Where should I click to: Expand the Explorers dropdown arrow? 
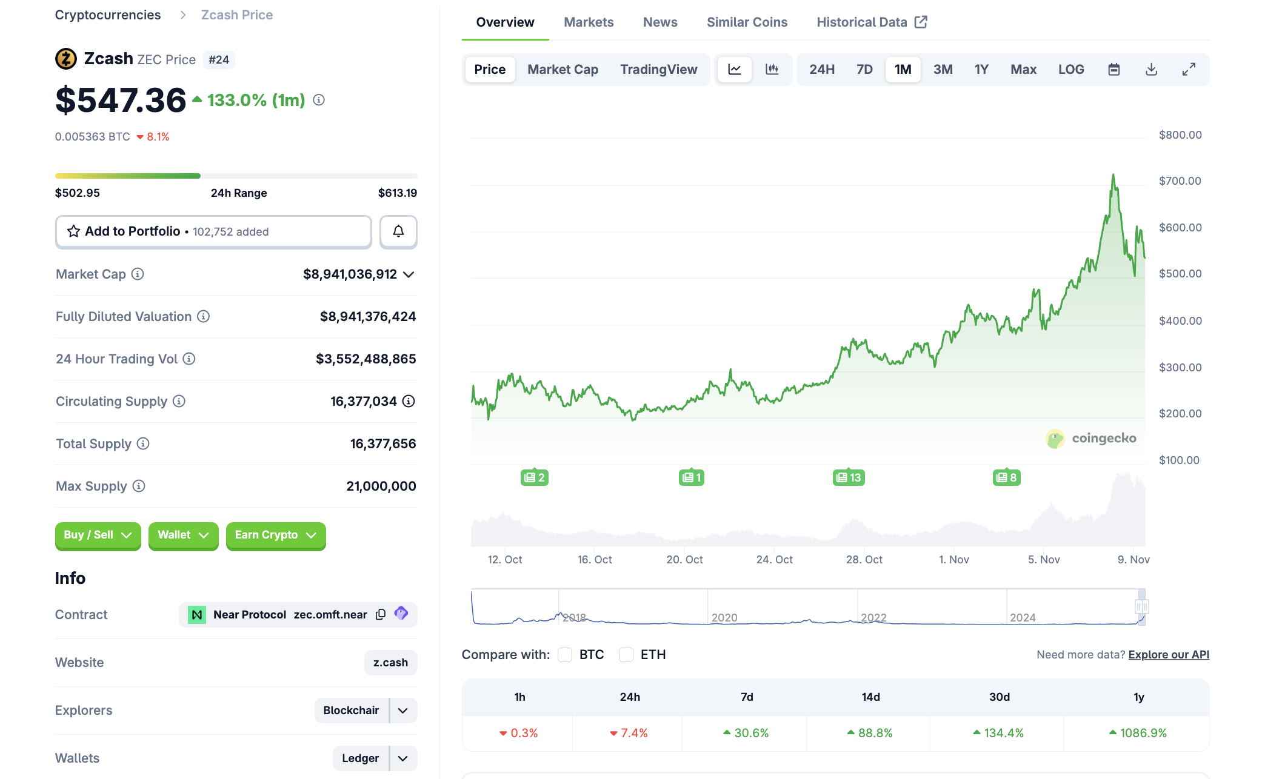point(403,711)
